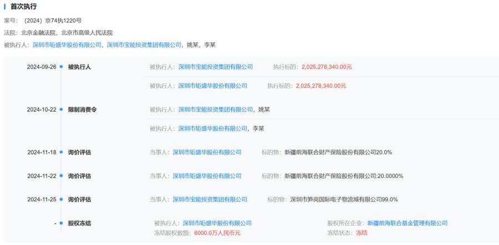The width and height of the screenshot is (499, 245).
Task: Select first 2,025,278,340.00元 amount for 宝能投资
Action: 327,67
